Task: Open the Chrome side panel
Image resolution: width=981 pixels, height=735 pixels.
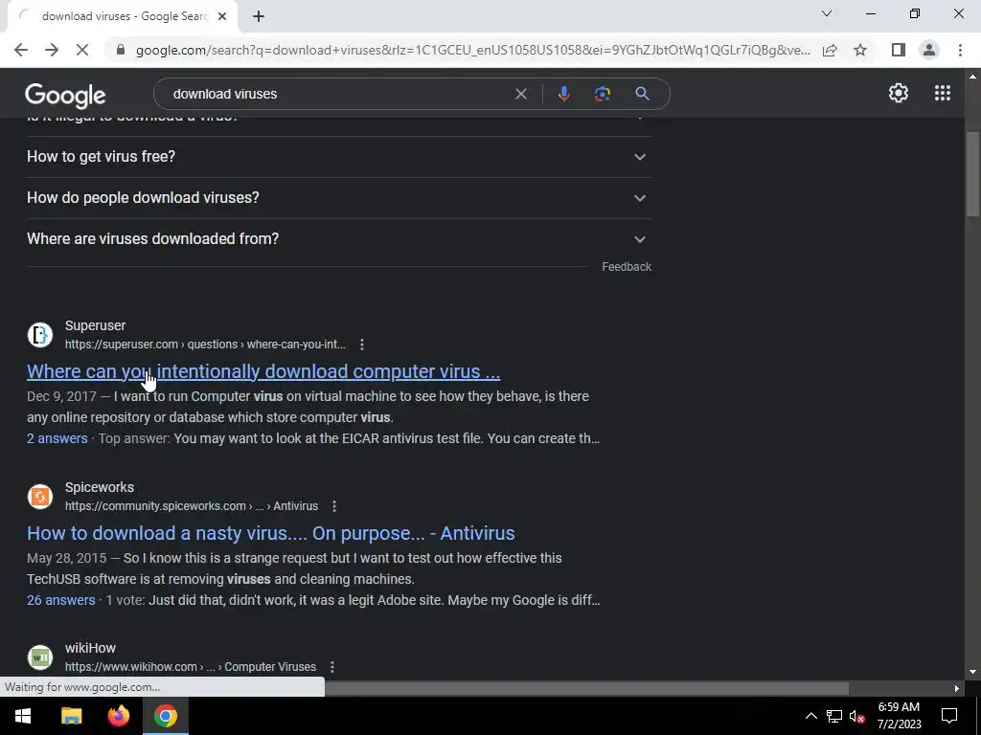Action: (899, 50)
